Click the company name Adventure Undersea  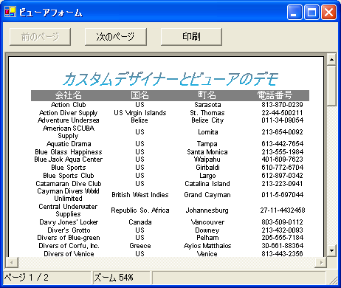69,120
